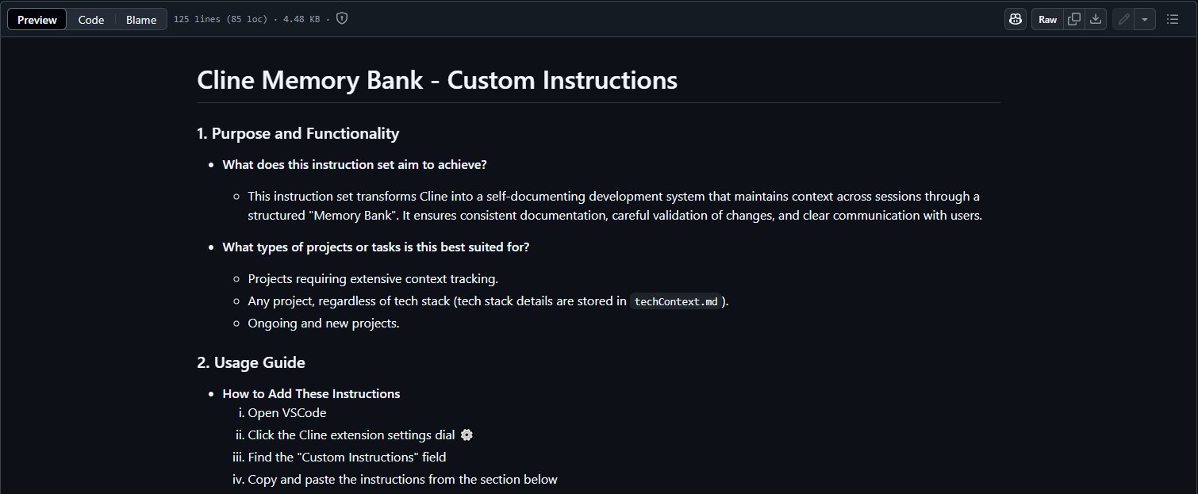The image size is (1198, 494).
Task: Download the raw file
Action: pyautogui.click(x=1096, y=20)
